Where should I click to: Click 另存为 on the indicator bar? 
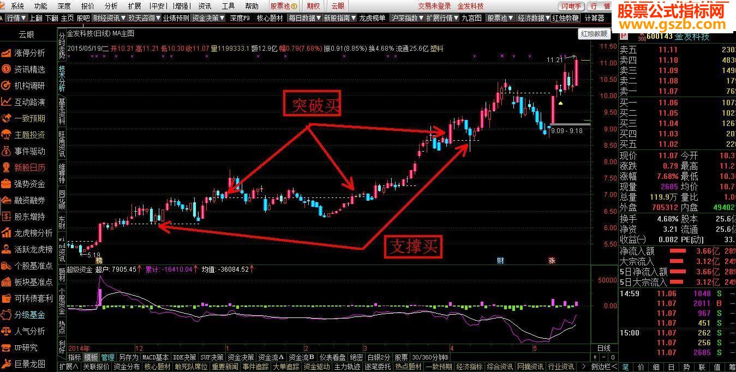pyautogui.click(x=128, y=357)
